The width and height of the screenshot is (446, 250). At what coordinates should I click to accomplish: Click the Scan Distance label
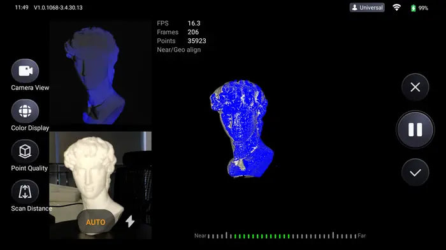pyautogui.click(x=32, y=209)
